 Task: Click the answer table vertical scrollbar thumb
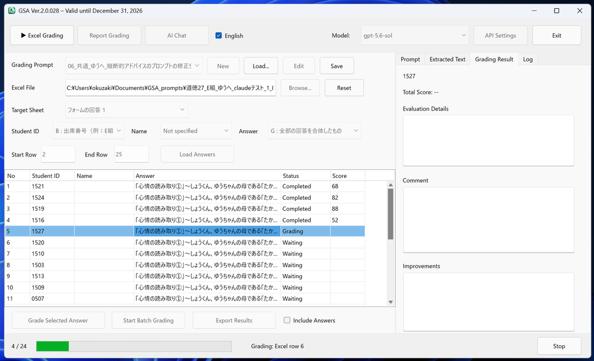[390, 214]
